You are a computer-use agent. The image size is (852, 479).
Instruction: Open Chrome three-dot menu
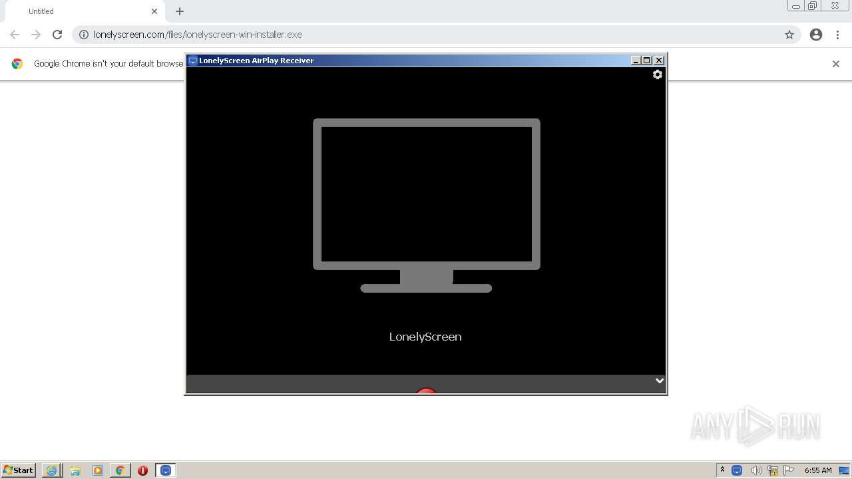tap(838, 35)
